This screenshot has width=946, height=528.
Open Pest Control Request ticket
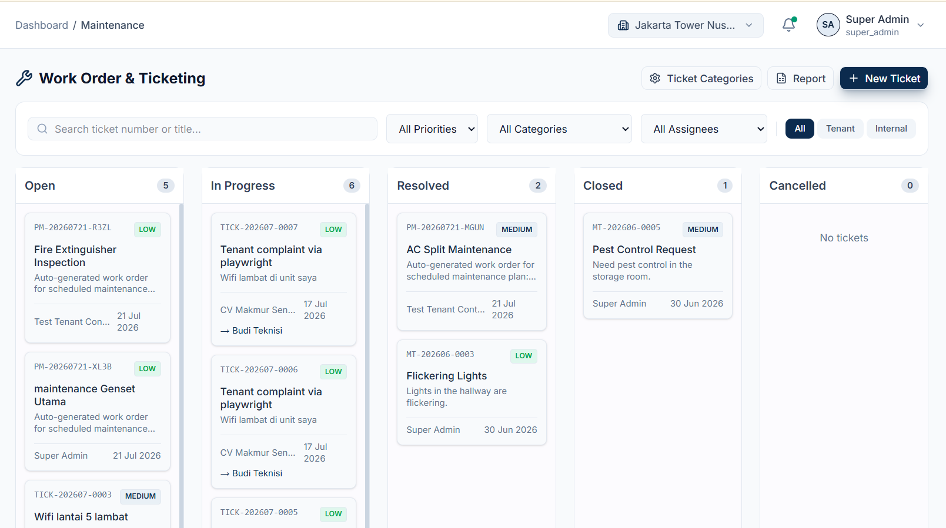657,265
